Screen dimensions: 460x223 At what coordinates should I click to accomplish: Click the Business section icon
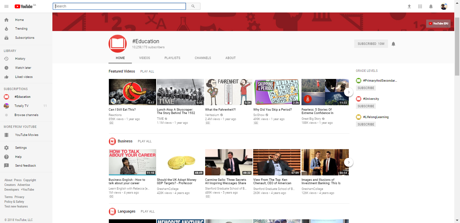click(x=112, y=141)
